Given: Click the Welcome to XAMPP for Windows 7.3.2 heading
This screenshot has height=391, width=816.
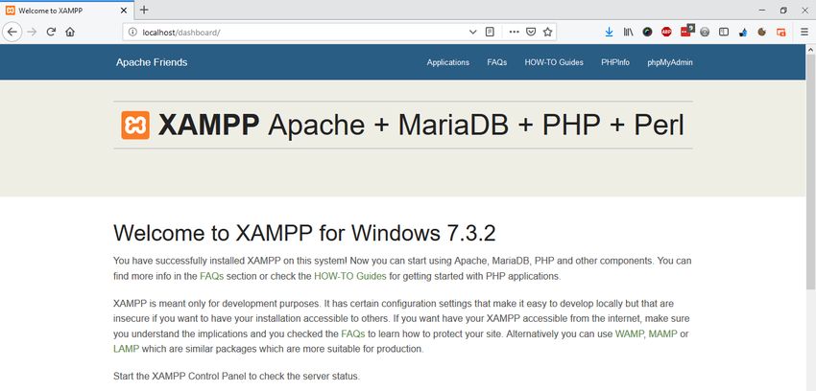Looking at the screenshot, I should click(x=304, y=234).
